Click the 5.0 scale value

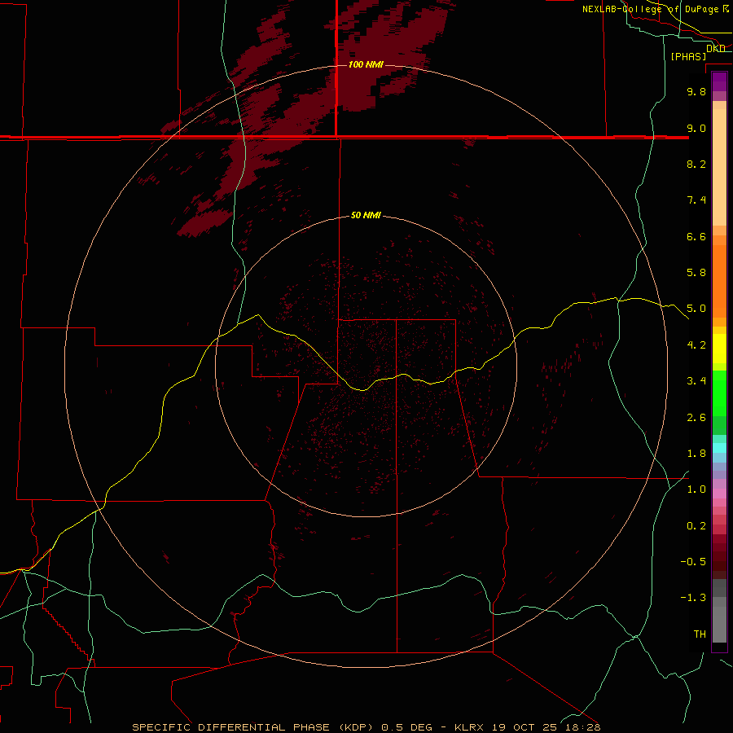point(696,309)
